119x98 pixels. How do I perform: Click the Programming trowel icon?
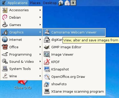tap(5, 54)
